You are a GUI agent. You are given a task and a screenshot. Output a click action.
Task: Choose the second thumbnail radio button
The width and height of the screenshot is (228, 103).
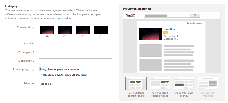[x=65, y=37]
